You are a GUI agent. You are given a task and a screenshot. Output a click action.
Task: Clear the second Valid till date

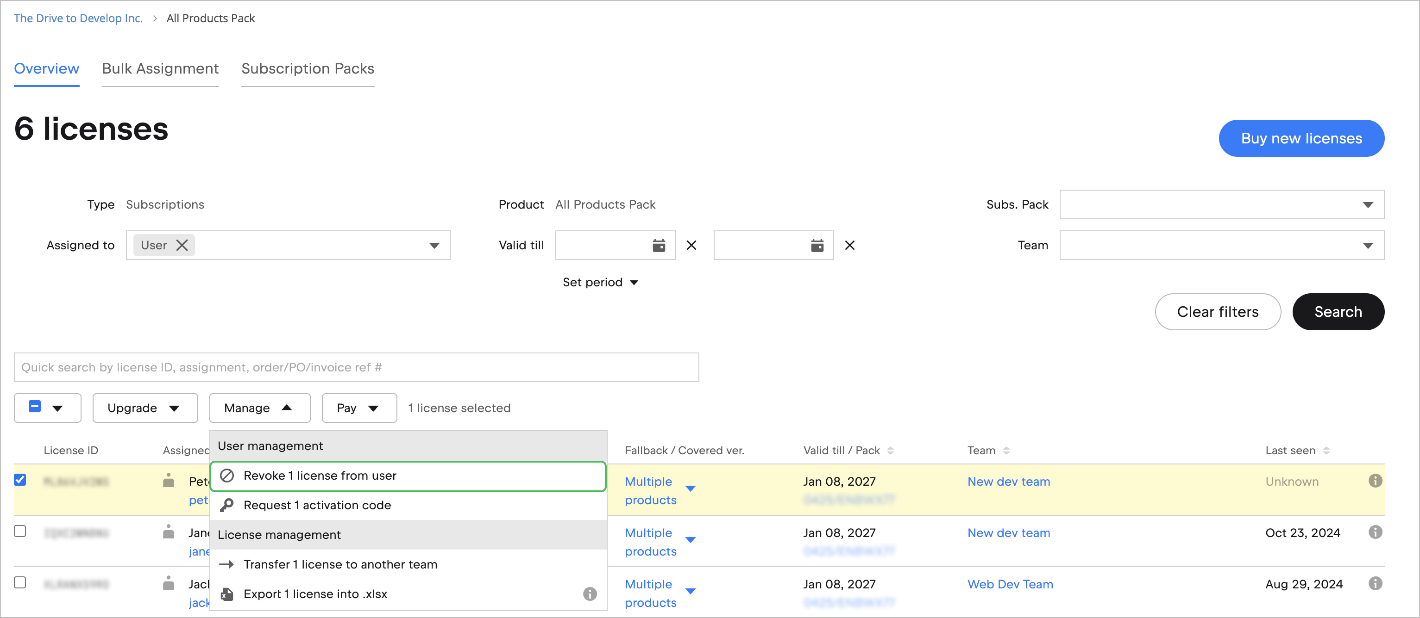point(849,245)
